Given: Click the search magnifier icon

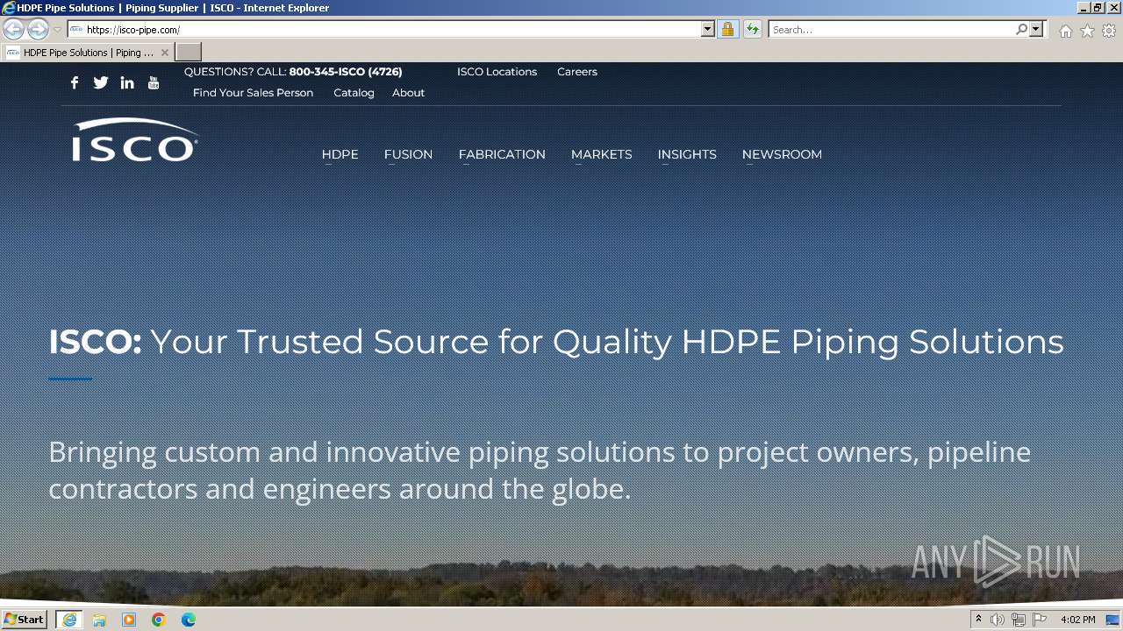Looking at the screenshot, I should [x=1021, y=29].
